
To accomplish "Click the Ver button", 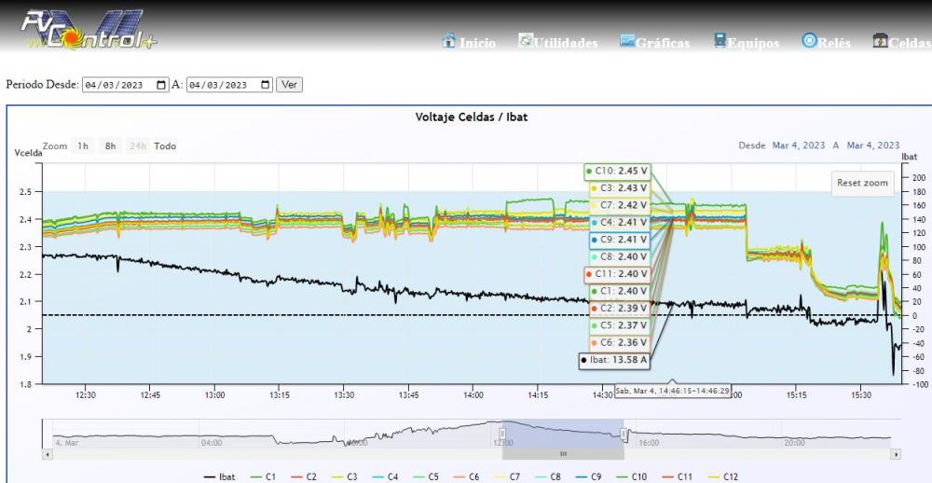I will click(x=290, y=85).
